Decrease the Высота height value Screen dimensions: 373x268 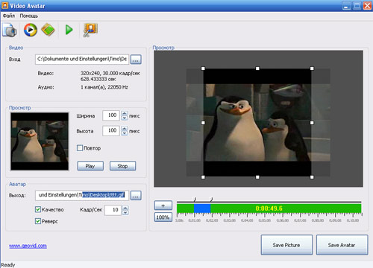coord(125,133)
